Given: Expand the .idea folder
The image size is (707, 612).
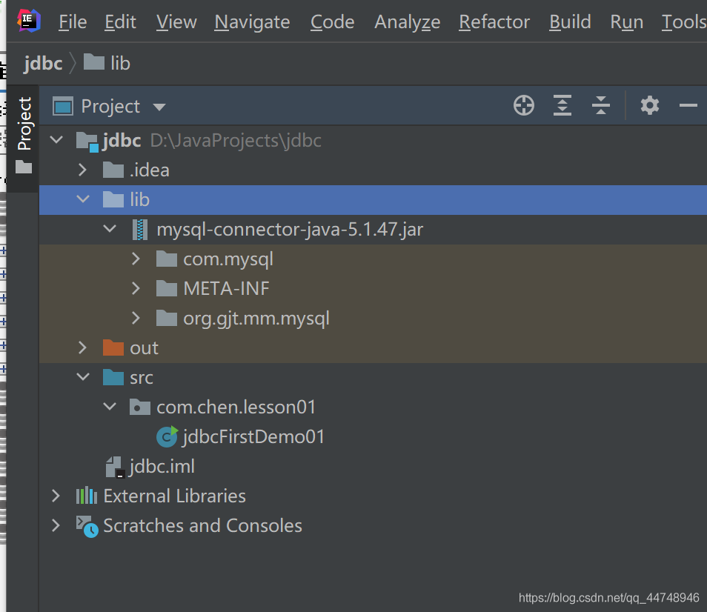Looking at the screenshot, I should click(x=82, y=170).
